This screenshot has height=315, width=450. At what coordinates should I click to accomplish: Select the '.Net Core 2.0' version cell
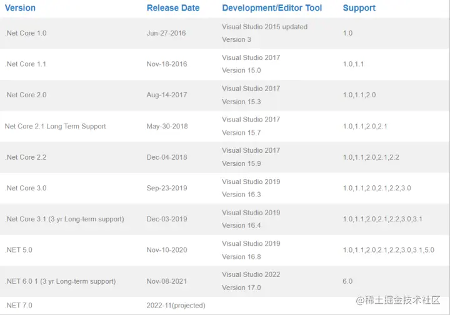coord(26,95)
